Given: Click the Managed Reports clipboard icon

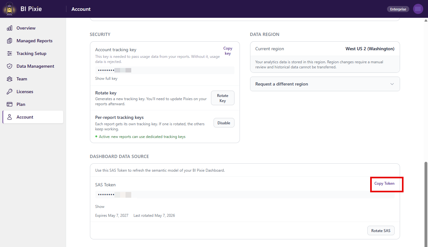Looking at the screenshot, I should click(x=10, y=41).
